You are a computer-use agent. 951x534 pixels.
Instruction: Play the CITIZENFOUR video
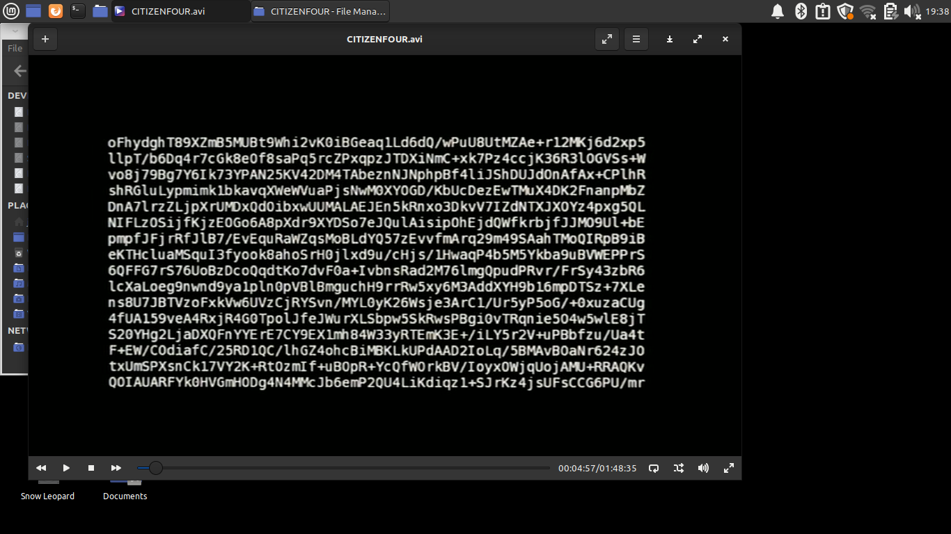point(66,468)
